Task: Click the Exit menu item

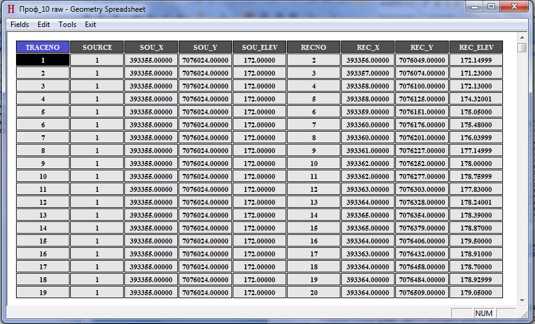Action: click(91, 25)
